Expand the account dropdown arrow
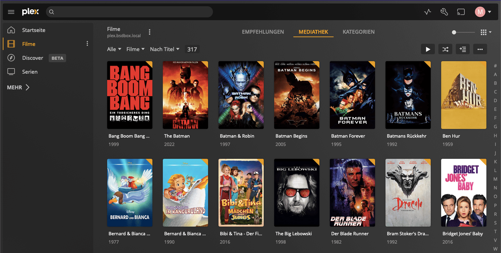Viewport: 501px width, 253px height. click(490, 12)
